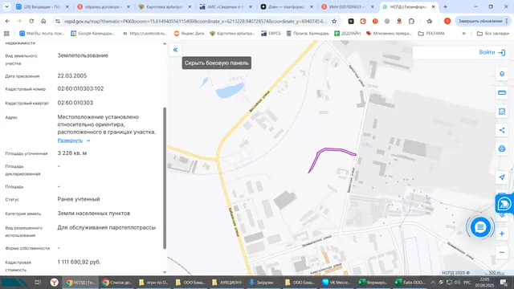514x289 pixels.
Task: Switch to Картотека арбитражных tab
Action: coord(164,6)
